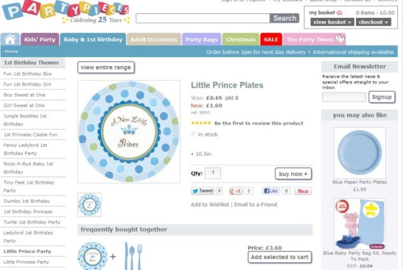Viewport: 403px width, 270px height.
Task: Click view entire range button
Action: click(x=106, y=67)
